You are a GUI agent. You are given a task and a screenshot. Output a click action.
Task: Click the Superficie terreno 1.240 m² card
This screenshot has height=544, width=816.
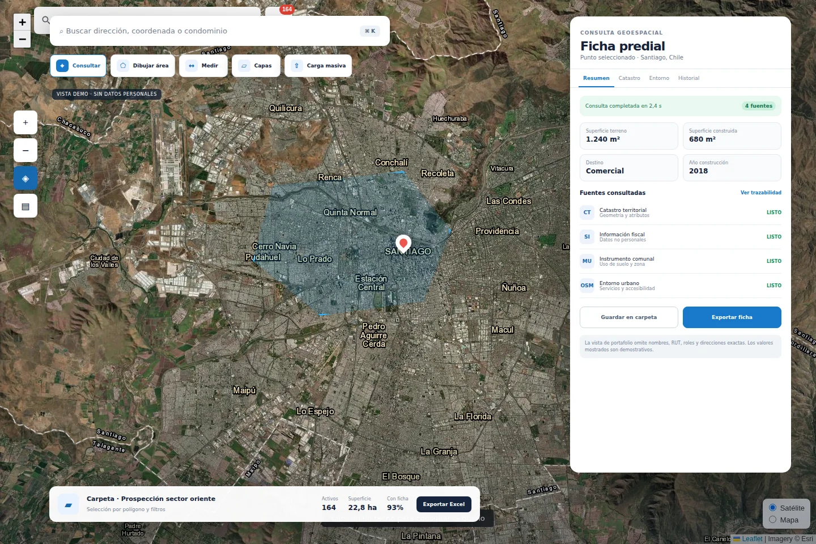[x=629, y=136]
